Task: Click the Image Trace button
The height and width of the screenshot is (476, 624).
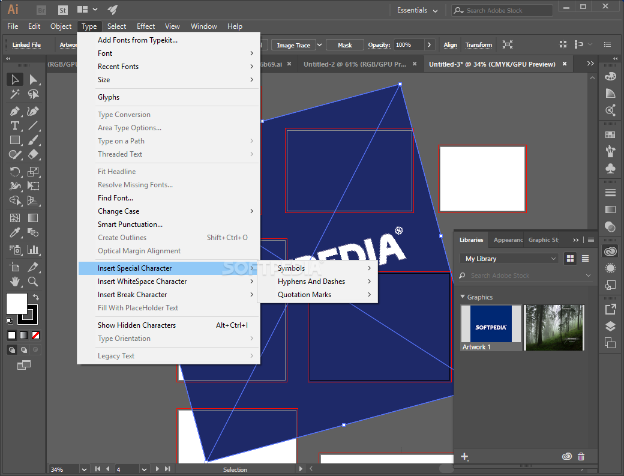Action: coord(293,45)
